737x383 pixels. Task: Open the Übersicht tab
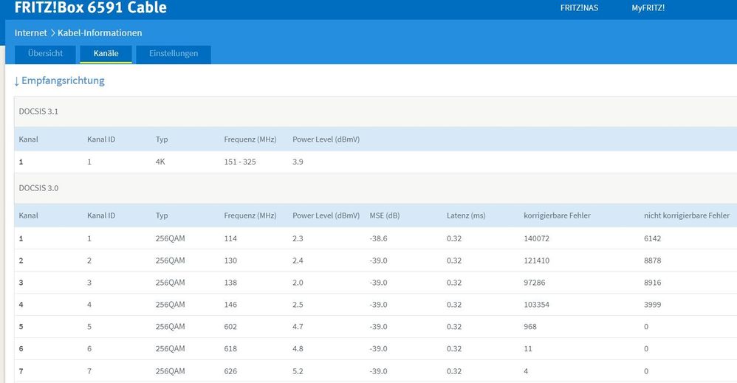pos(45,54)
